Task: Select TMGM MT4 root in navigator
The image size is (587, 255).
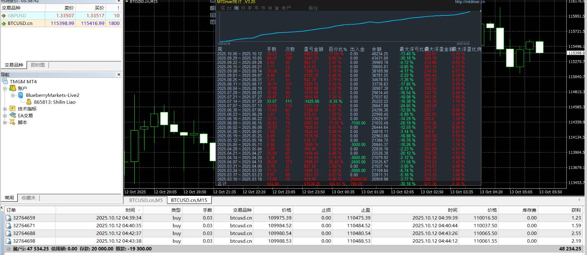Action: [x=23, y=81]
